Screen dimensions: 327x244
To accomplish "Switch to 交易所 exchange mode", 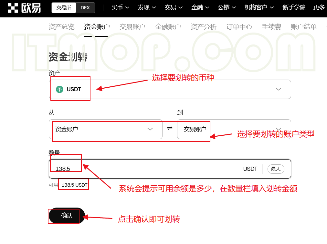I will pyautogui.click(x=64, y=8).
